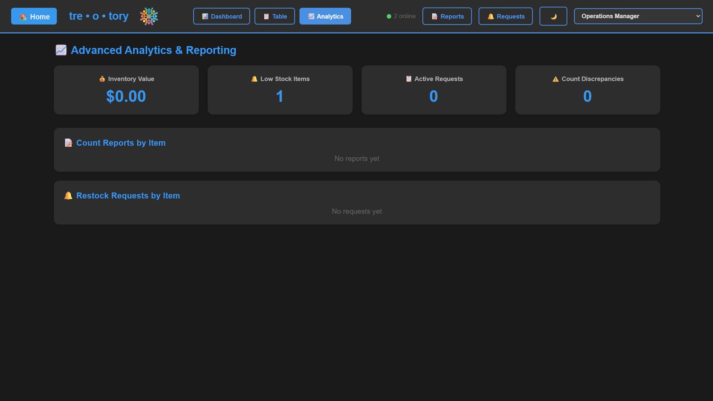Click the Inventory Value label

click(x=131, y=79)
